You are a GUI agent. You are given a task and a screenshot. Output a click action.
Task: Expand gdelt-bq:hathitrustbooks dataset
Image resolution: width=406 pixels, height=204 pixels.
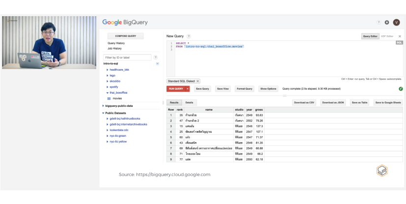[108, 119]
